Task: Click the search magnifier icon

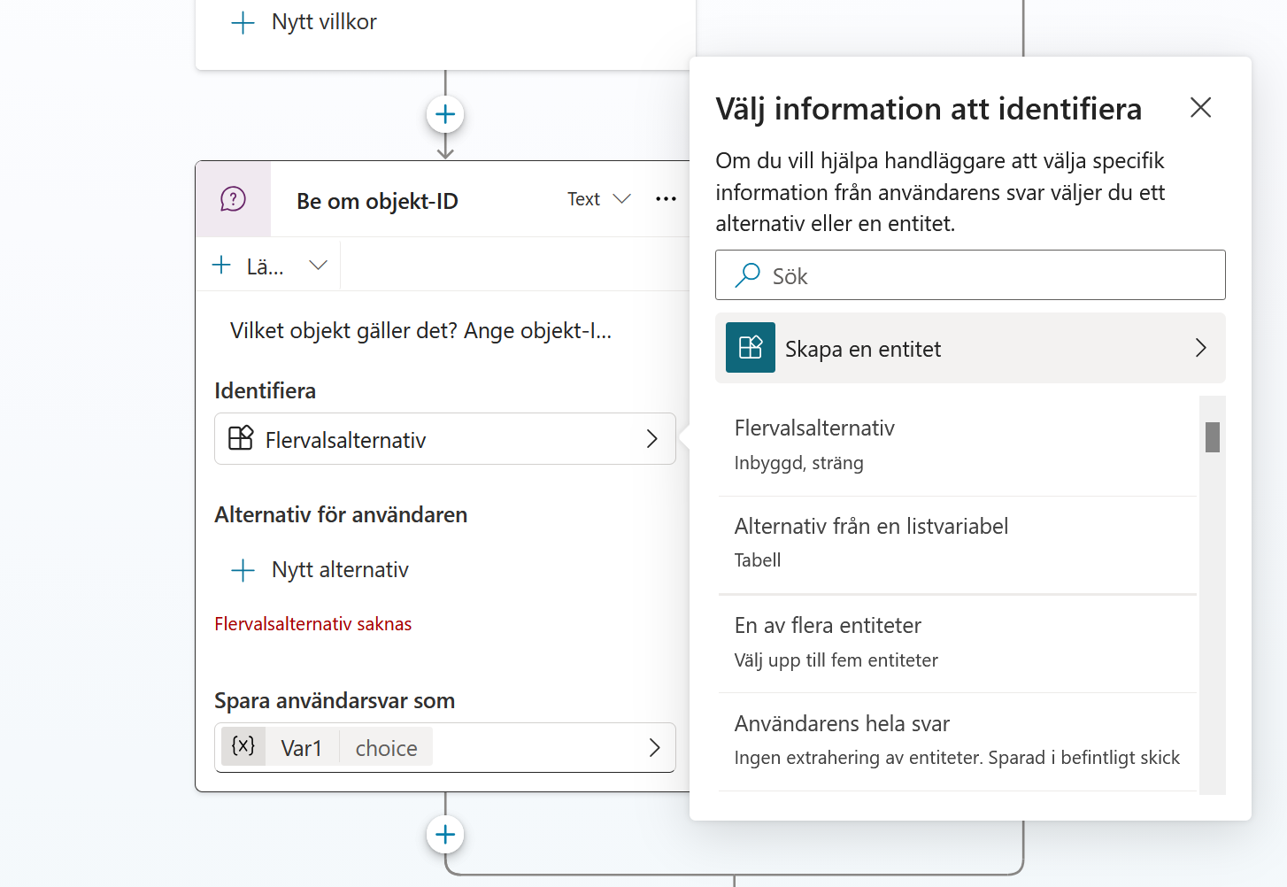Action: click(748, 275)
